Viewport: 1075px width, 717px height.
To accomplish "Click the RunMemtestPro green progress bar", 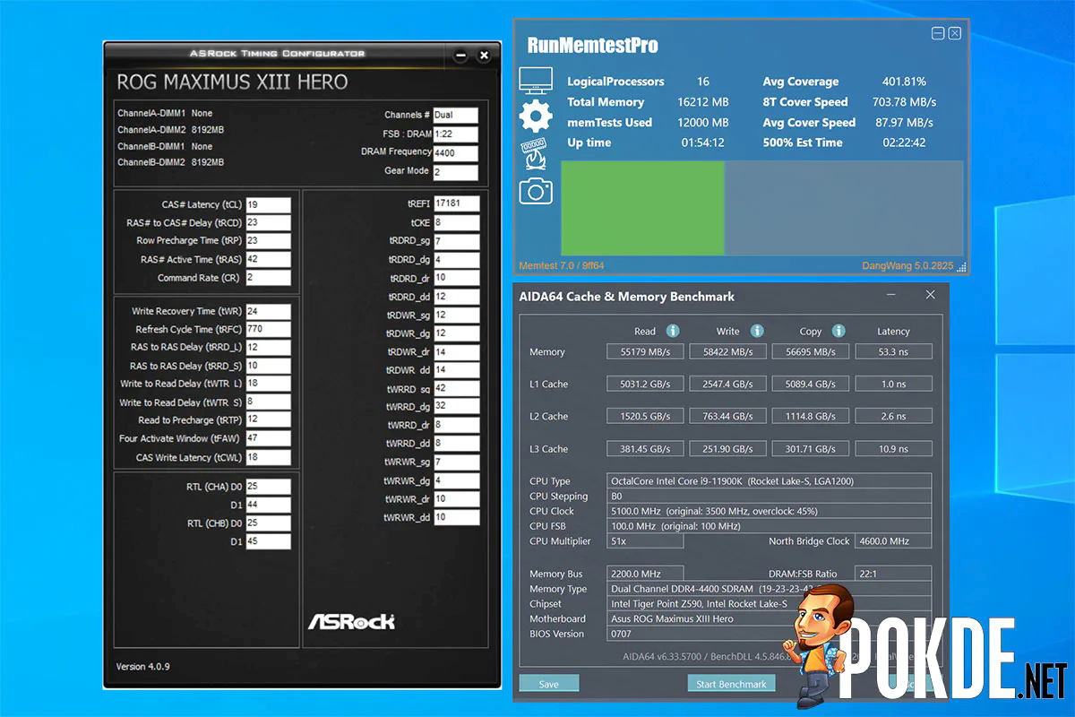I will click(642, 209).
